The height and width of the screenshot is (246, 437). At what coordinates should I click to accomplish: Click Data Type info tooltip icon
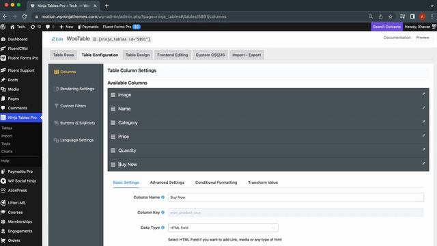(x=163, y=228)
